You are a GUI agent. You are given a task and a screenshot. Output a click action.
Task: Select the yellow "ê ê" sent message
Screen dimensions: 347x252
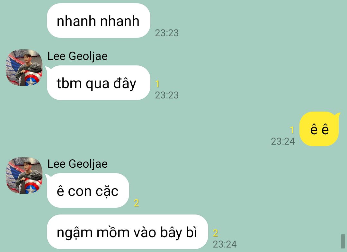tap(319, 129)
